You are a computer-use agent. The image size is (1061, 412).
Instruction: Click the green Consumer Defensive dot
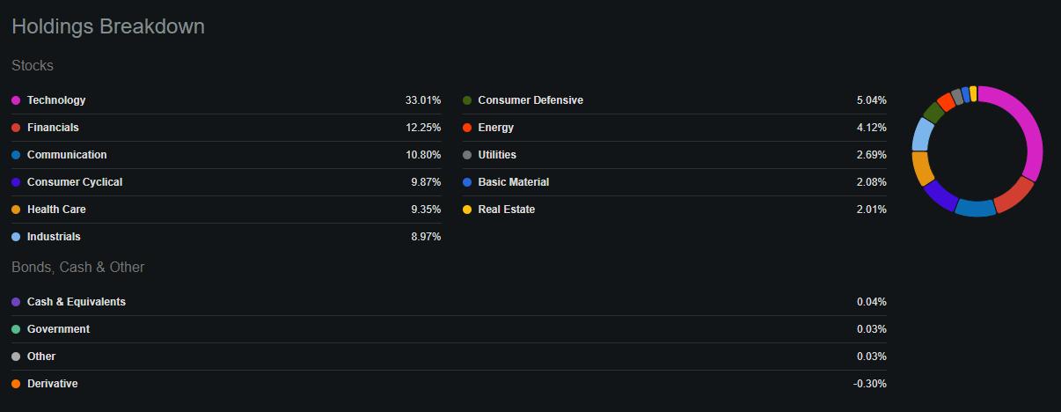[x=467, y=100]
